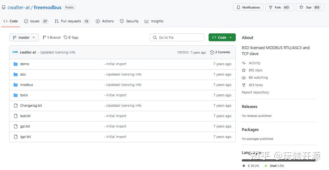Screen dimensions: 329x170
Task: Click the tags label icon
Action: [x=65, y=37]
